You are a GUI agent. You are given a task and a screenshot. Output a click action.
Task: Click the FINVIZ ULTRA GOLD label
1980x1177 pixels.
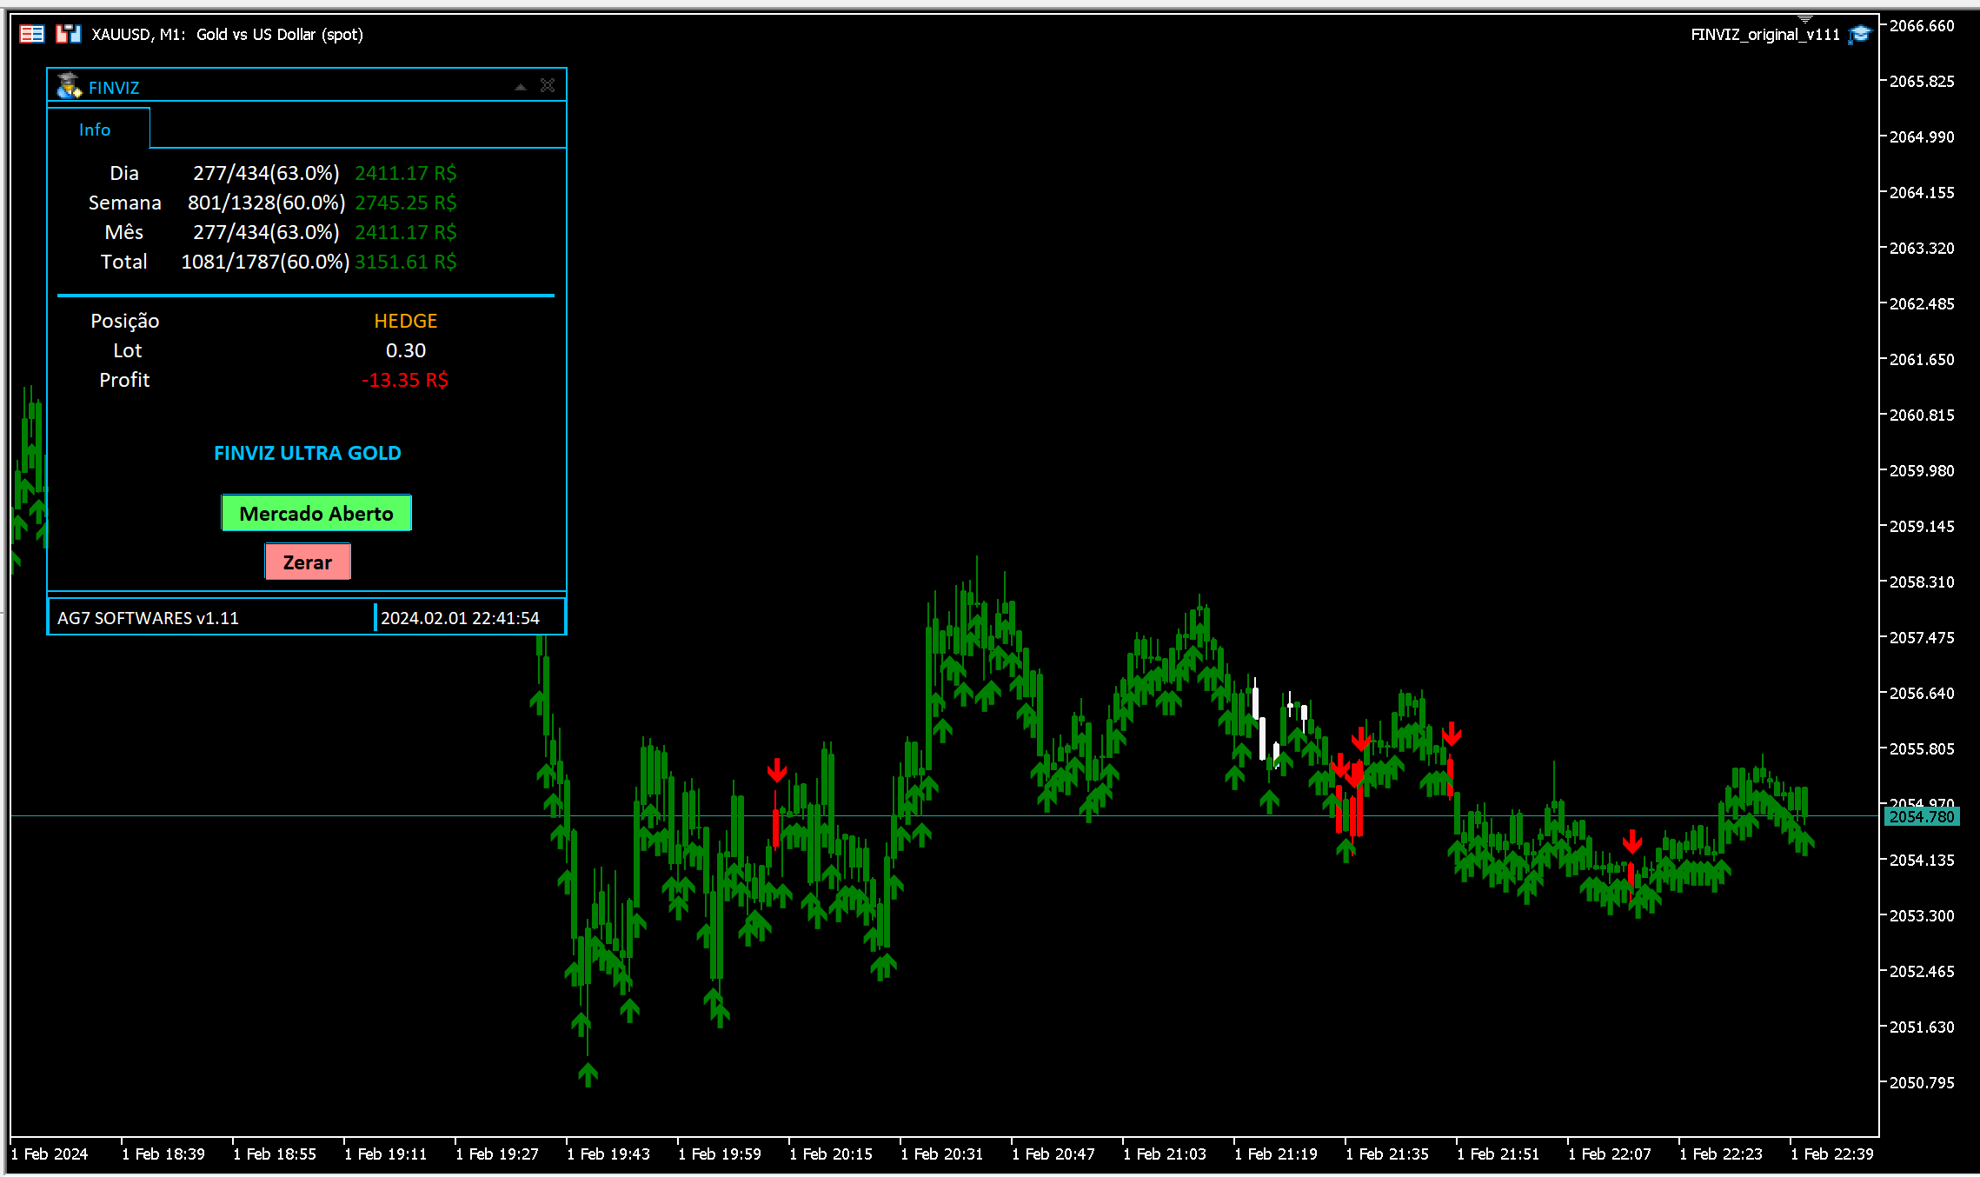click(x=308, y=453)
